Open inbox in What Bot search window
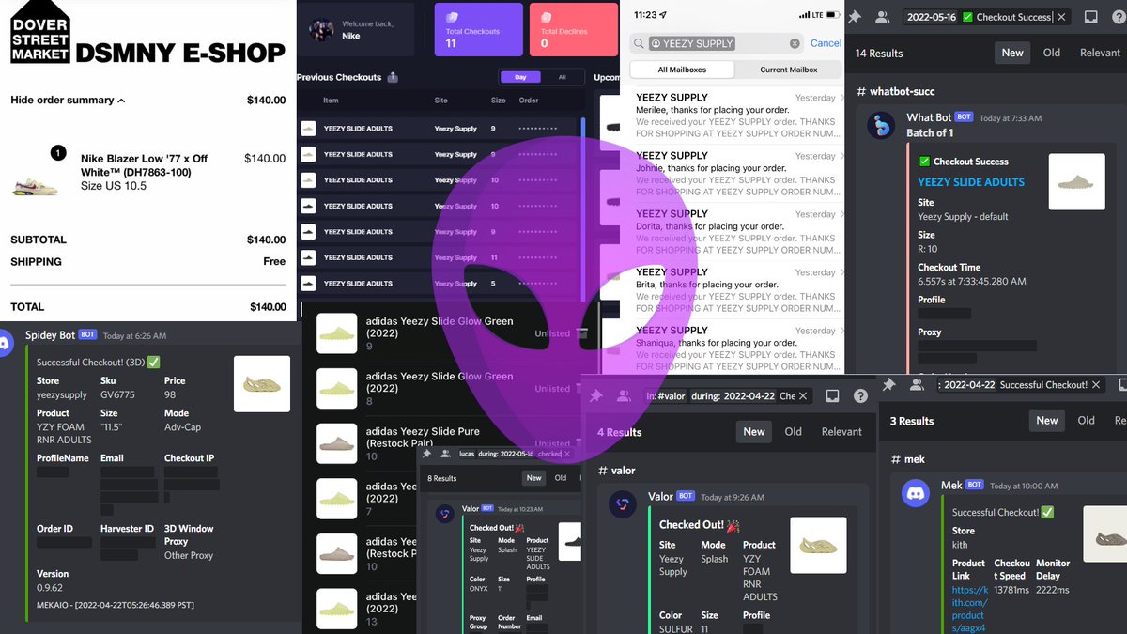This screenshot has height=634, width=1127. coord(1090,17)
